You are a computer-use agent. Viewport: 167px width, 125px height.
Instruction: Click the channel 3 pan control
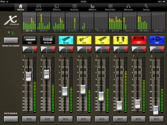(66, 50)
